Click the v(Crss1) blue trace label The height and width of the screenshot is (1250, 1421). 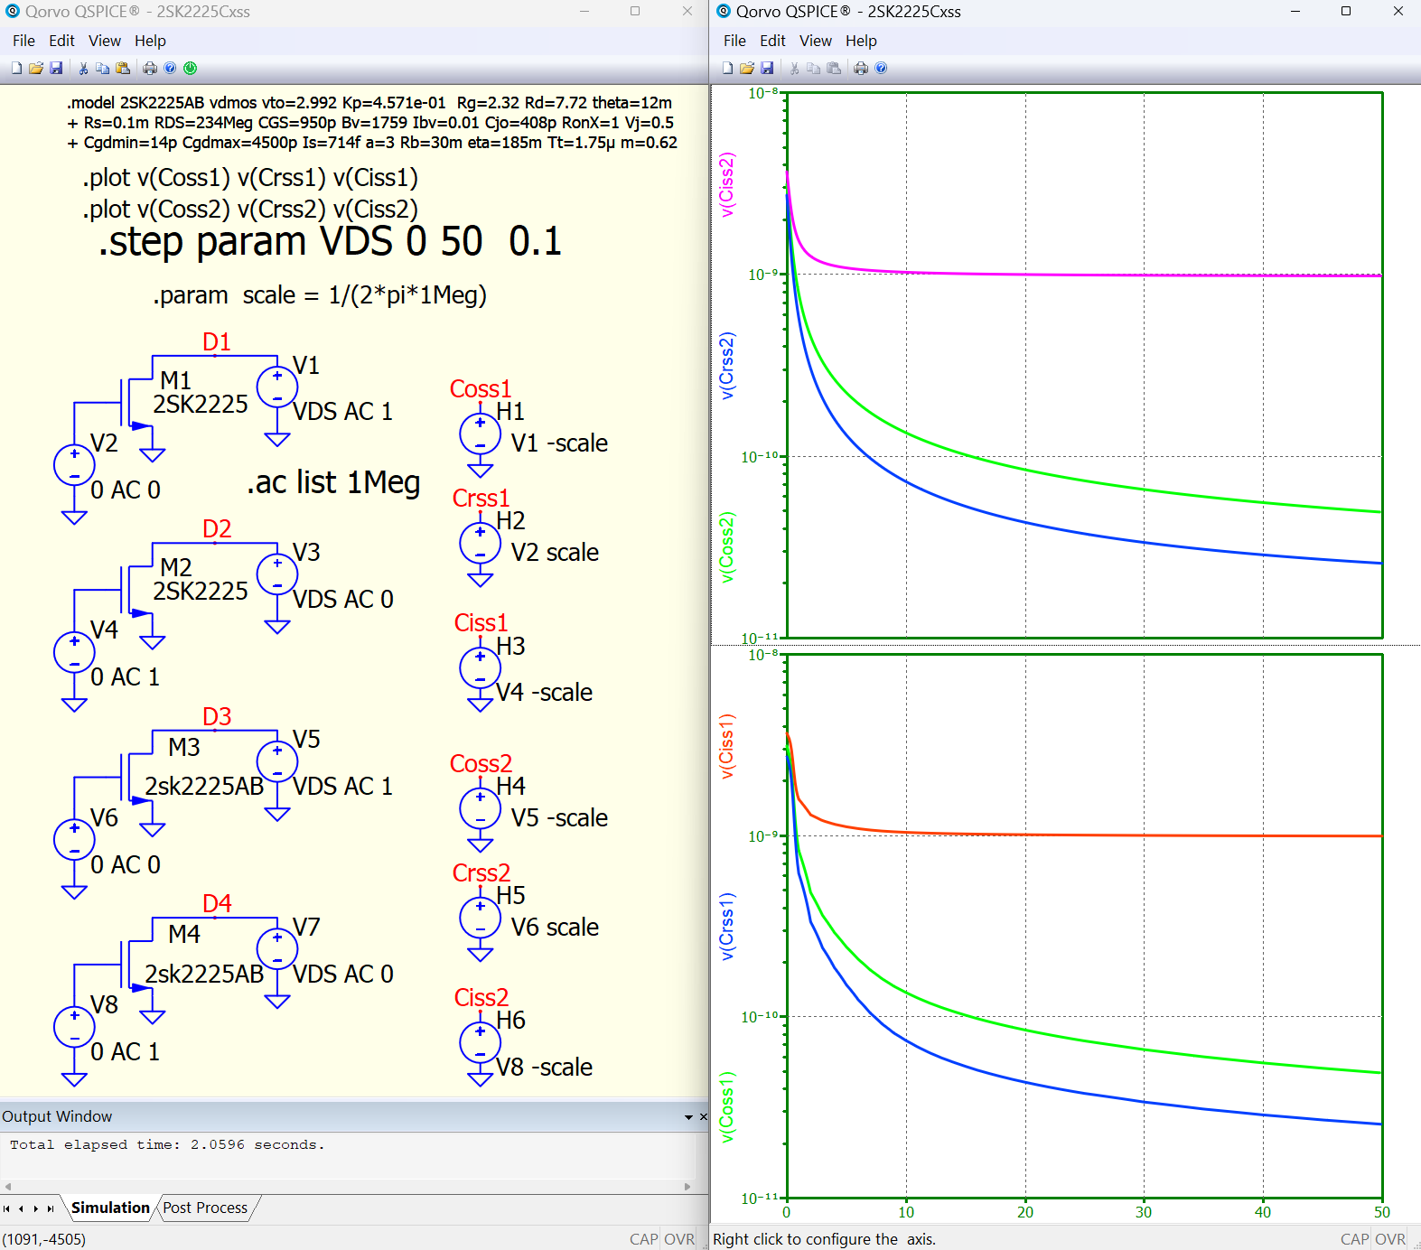coord(727,926)
